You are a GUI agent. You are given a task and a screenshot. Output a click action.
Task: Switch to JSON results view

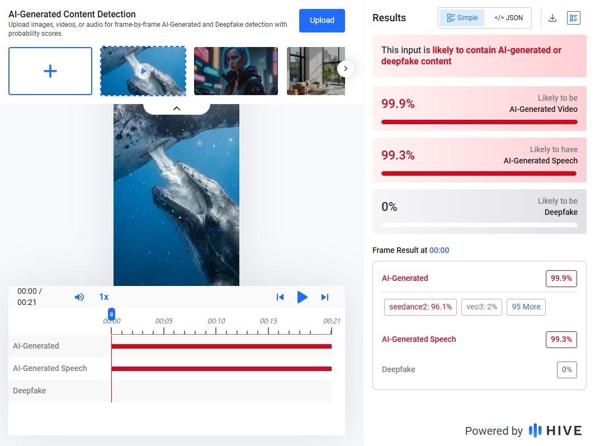508,18
